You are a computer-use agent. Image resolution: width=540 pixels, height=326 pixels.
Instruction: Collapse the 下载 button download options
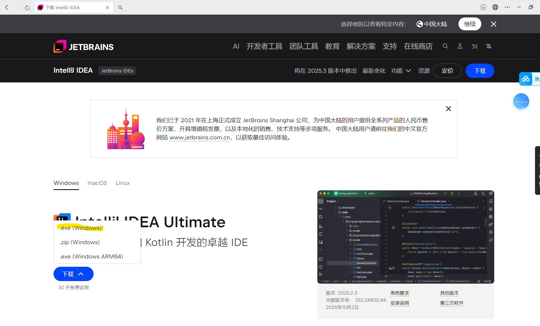point(81,274)
